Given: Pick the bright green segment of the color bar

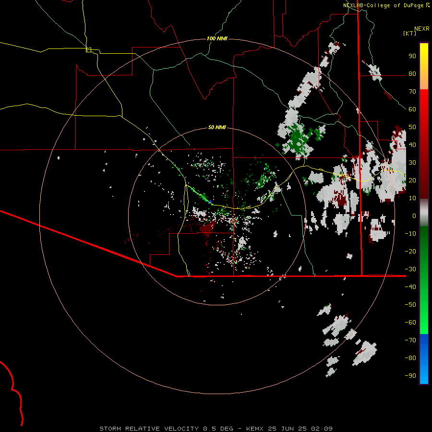Looking at the screenshot, I should [x=424, y=280].
